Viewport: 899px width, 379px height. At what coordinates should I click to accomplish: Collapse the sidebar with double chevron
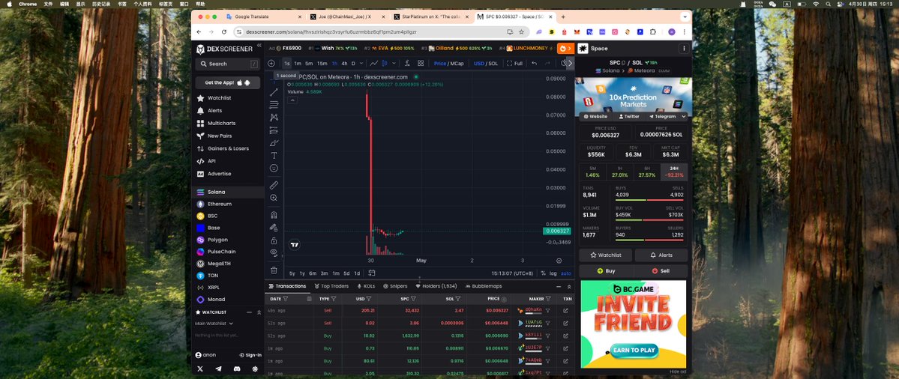click(259, 45)
